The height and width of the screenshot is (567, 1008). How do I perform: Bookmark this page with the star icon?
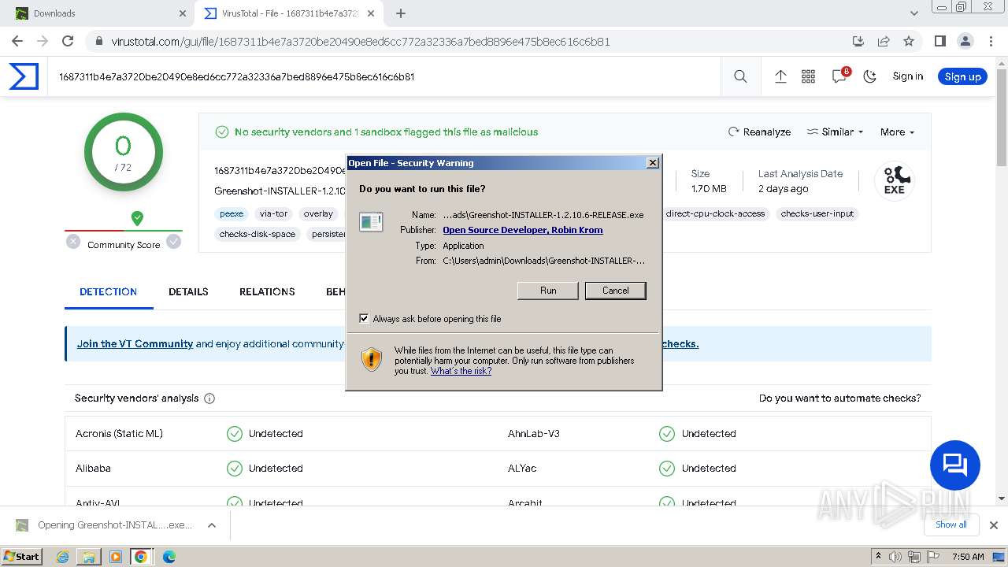pyautogui.click(x=909, y=41)
